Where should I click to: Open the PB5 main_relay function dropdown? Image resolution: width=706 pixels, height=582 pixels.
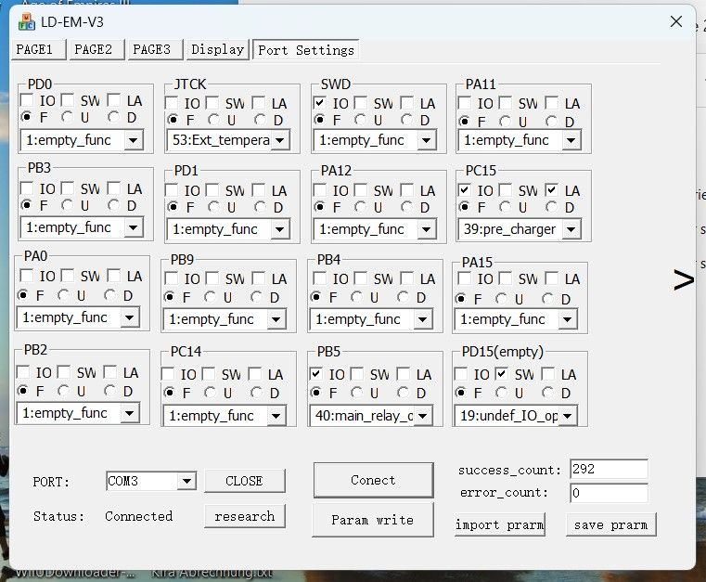423,416
